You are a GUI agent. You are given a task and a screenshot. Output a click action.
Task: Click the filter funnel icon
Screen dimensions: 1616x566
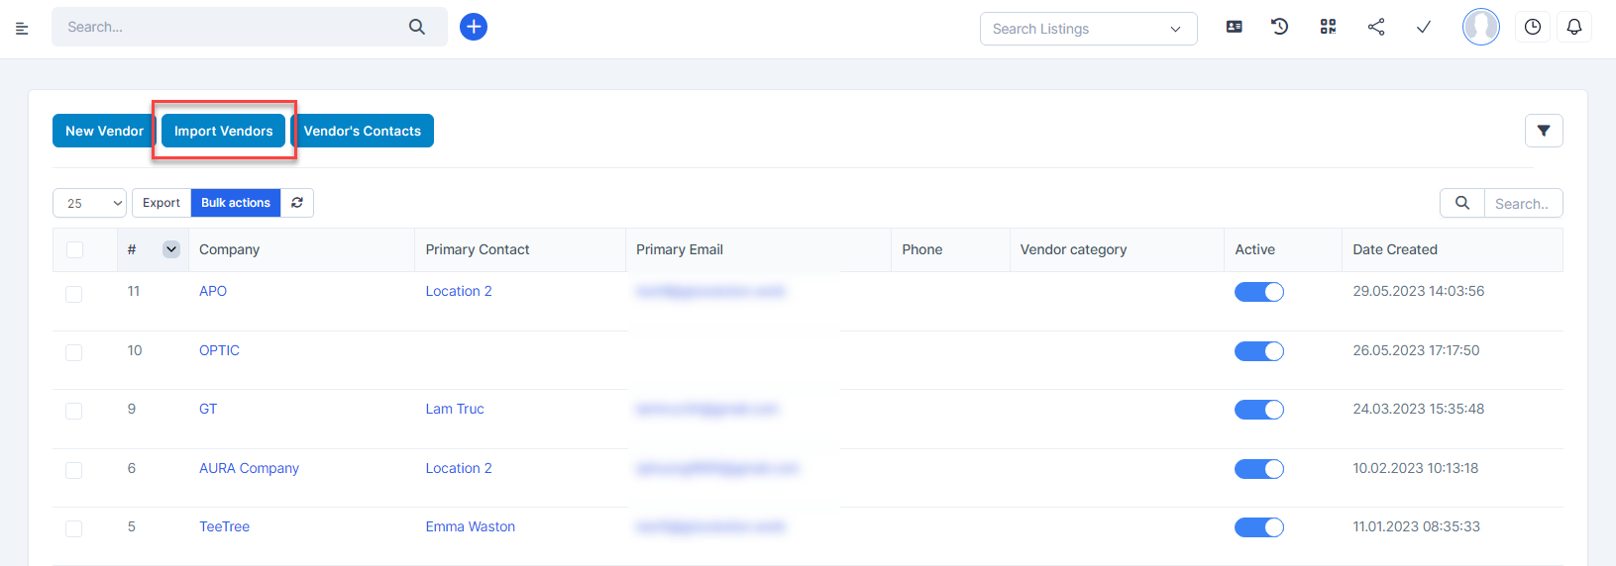coord(1543,131)
